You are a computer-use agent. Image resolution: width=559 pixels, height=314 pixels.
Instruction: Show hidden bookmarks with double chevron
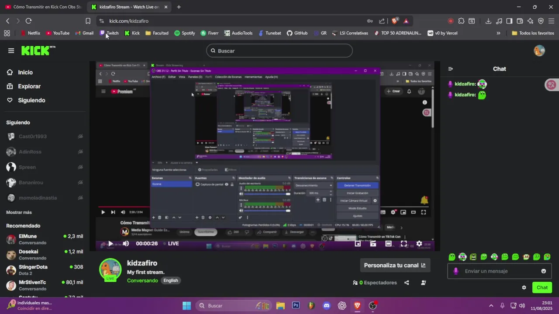tap(498, 33)
